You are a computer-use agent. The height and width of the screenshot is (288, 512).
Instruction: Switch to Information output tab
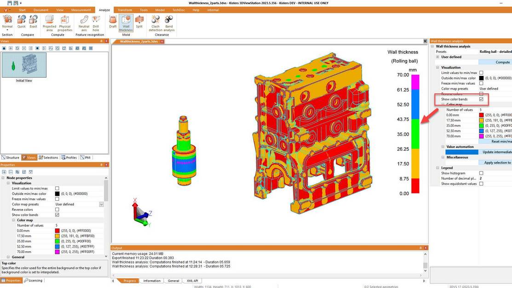click(152, 281)
